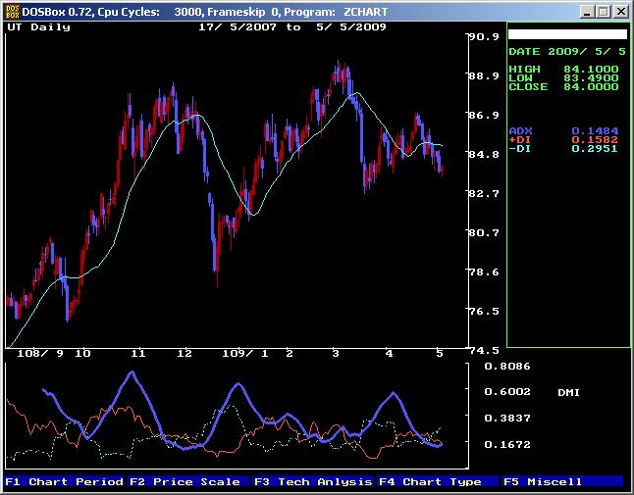634x495 pixels.
Task: Click the 74.5 price axis label
Action: point(484,351)
